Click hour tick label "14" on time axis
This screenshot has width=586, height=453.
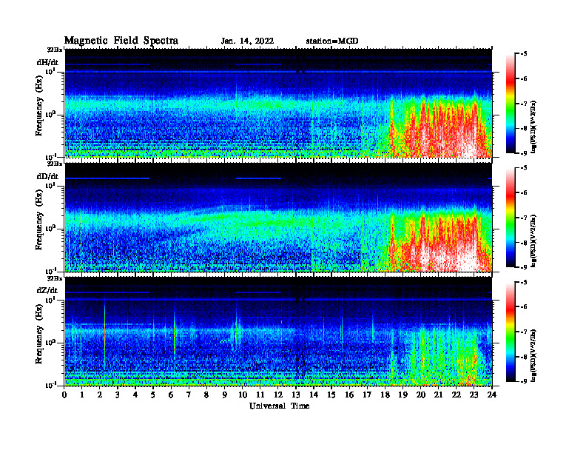tap(314, 395)
